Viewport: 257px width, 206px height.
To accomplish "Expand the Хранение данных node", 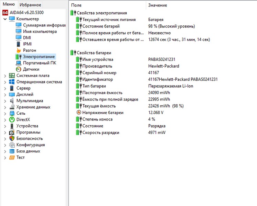I will 5,107.
